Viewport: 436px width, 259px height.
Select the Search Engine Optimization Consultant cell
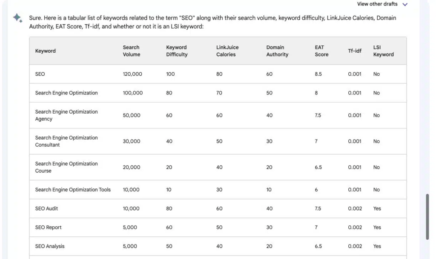[66, 141]
